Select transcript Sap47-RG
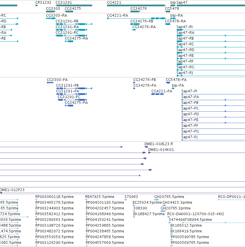 click(x=185, y=67)
